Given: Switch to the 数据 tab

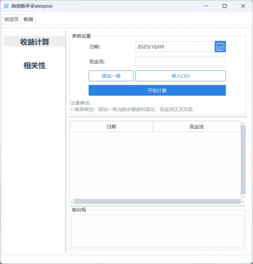Looking at the screenshot, I should [28, 19].
